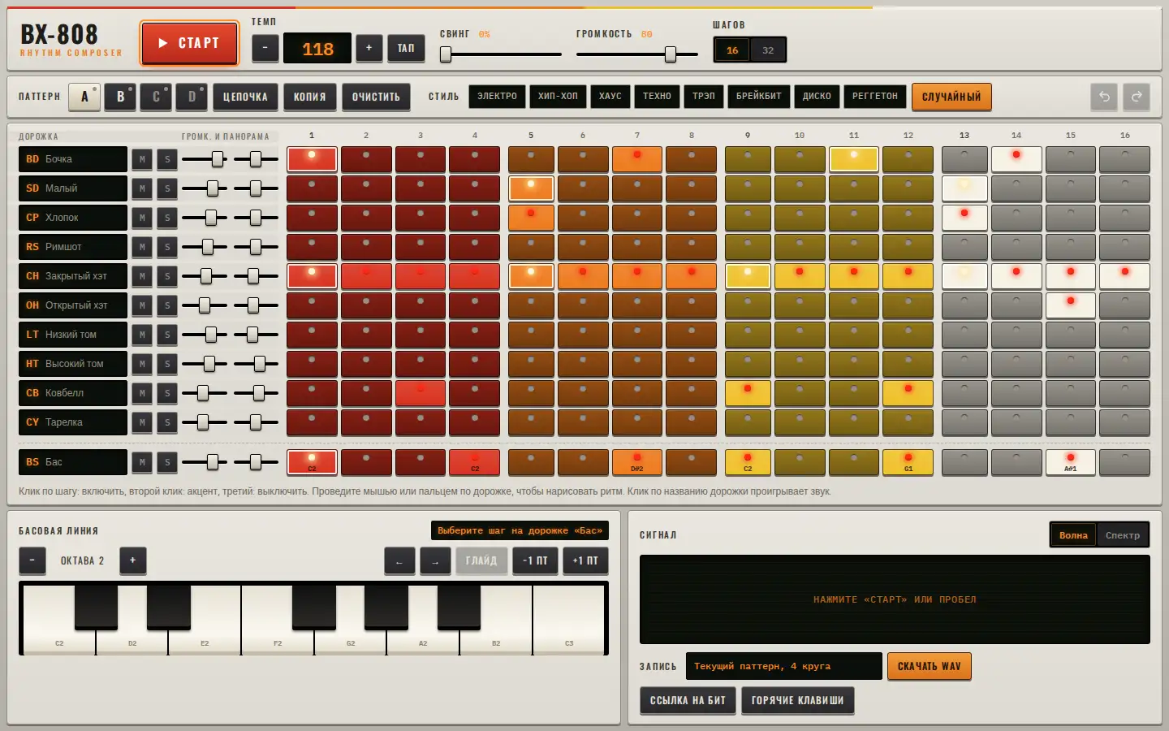Choose the РЕГГЕТОН style preset
Screen dimensions: 1169x731
pyautogui.click(x=875, y=96)
